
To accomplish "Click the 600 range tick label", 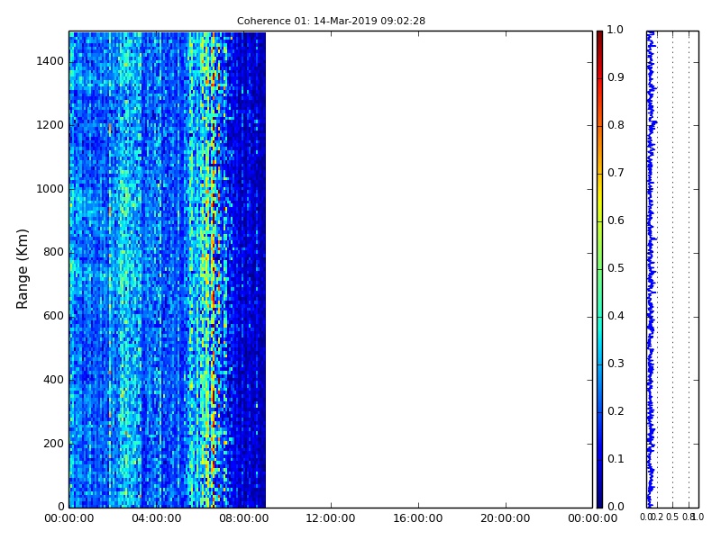I will click(x=53, y=316).
